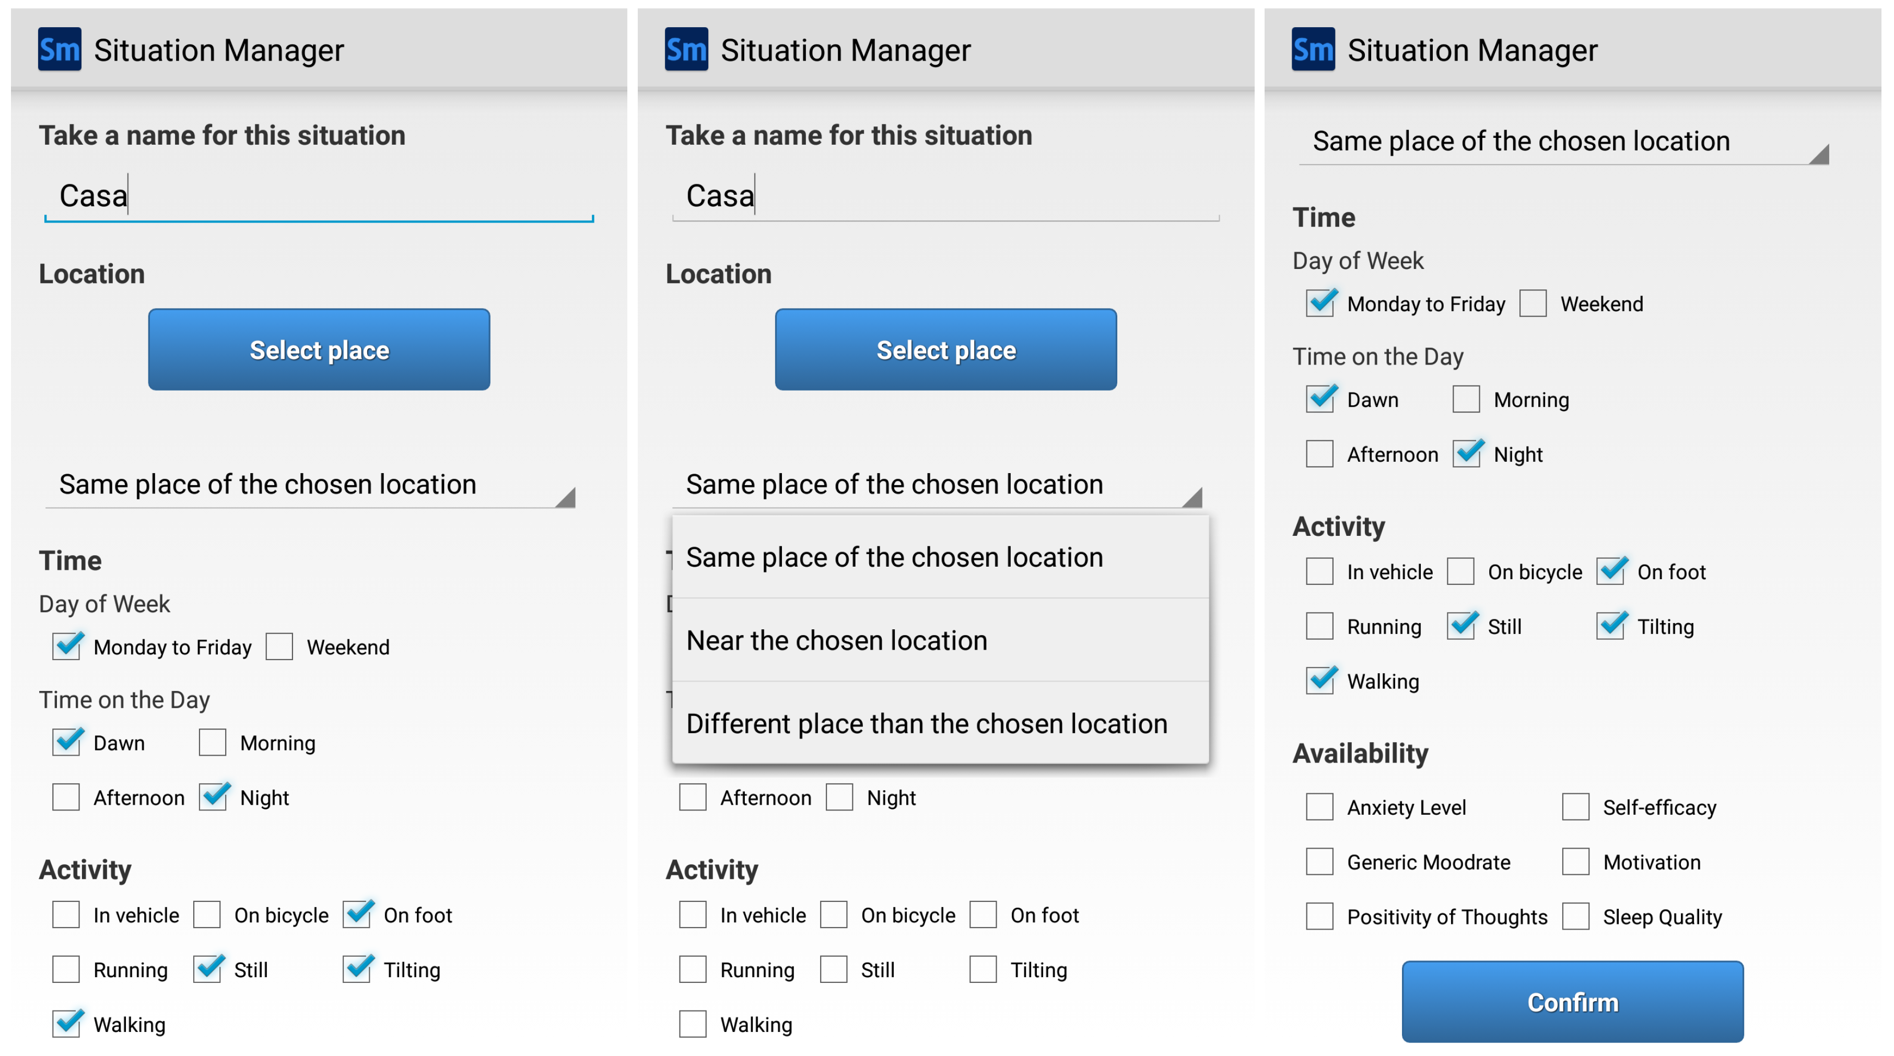The width and height of the screenshot is (1894, 1056).
Task: Click the Sm app icon in first screen
Action: click(x=60, y=49)
